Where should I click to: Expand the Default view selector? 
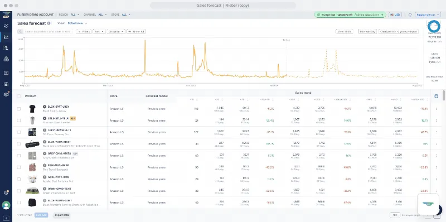point(77,23)
